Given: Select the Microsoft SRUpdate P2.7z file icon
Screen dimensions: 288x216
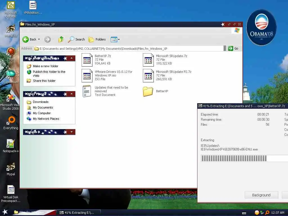Looking at the screenshot, I should (148, 75).
